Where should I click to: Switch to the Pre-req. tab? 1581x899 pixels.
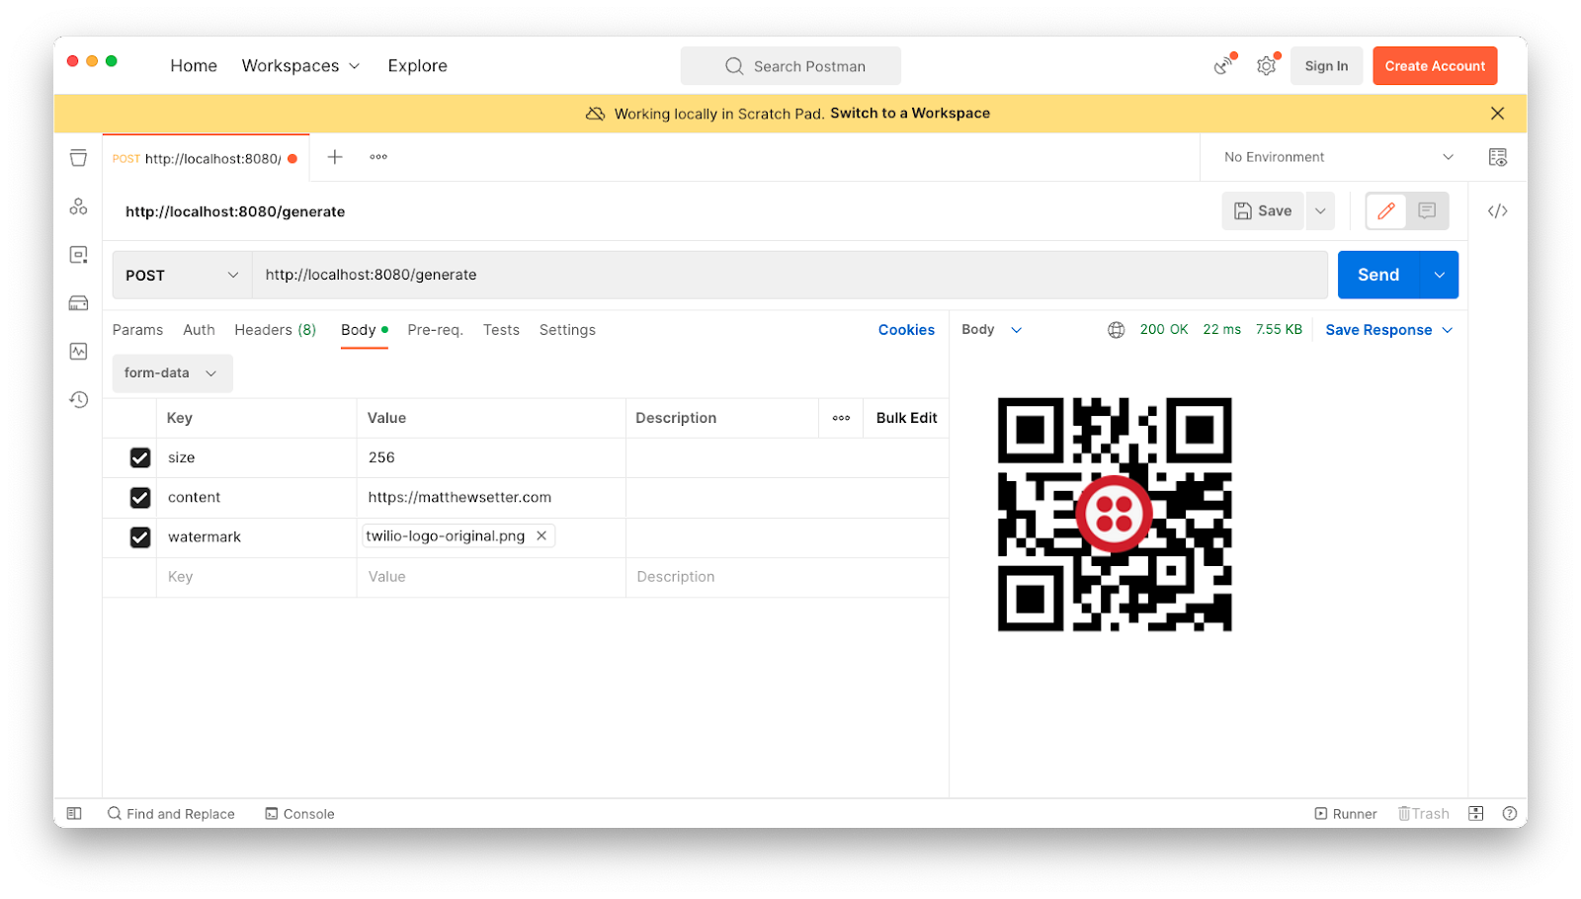click(435, 330)
